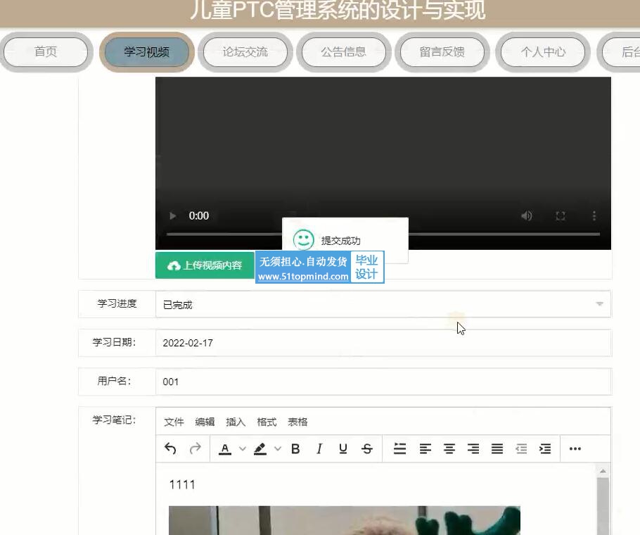Open the 留言反馈 navigation tab
The height and width of the screenshot is (535, 640).
[x=442, y=52]
